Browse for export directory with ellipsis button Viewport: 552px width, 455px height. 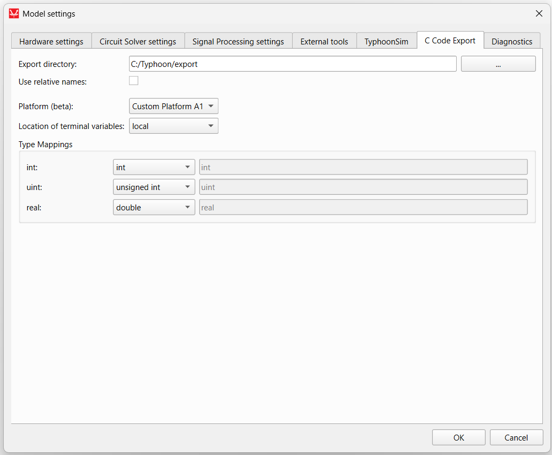[x=498, y=64]
